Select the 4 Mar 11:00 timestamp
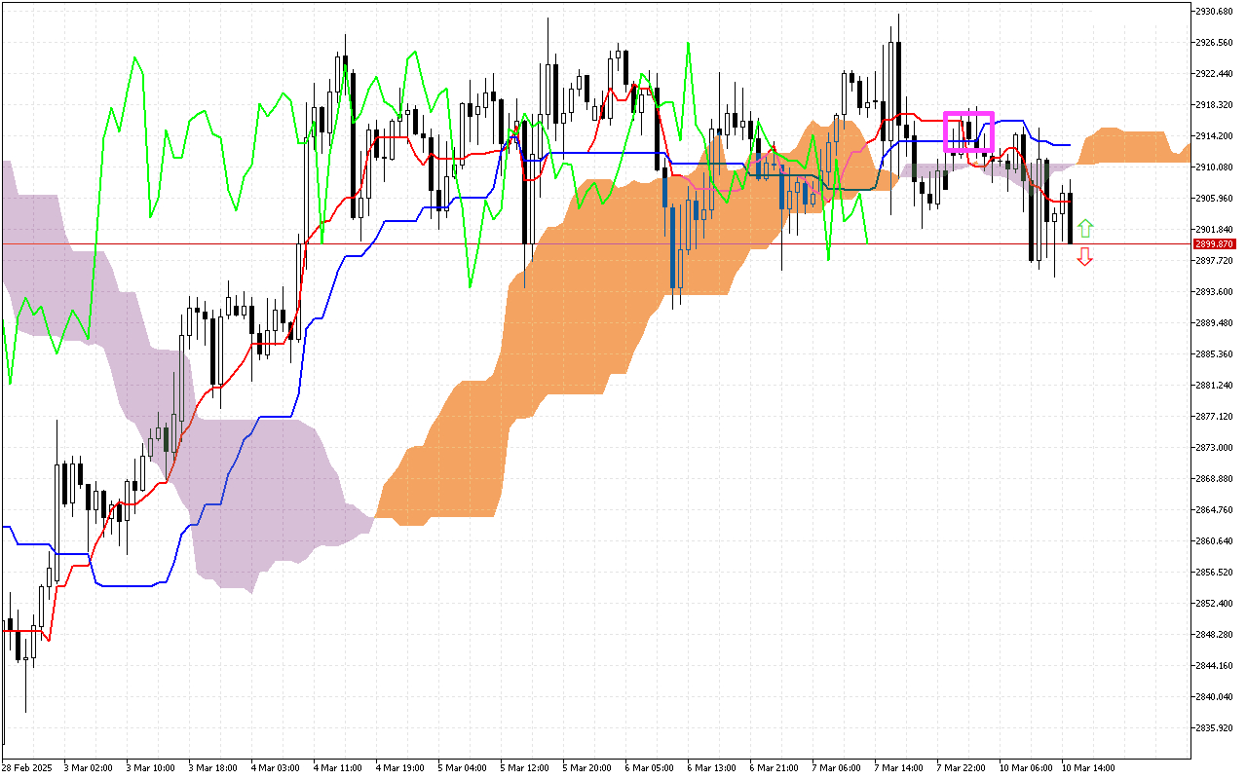The image size is (1247, 779). (337, 767)
